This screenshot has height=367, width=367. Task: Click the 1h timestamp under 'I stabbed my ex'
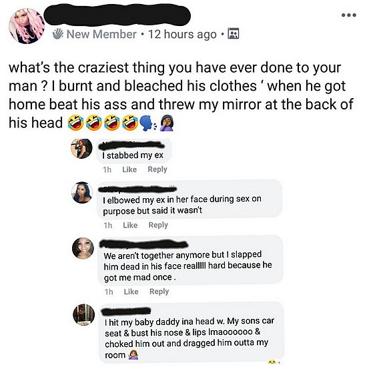107,169
